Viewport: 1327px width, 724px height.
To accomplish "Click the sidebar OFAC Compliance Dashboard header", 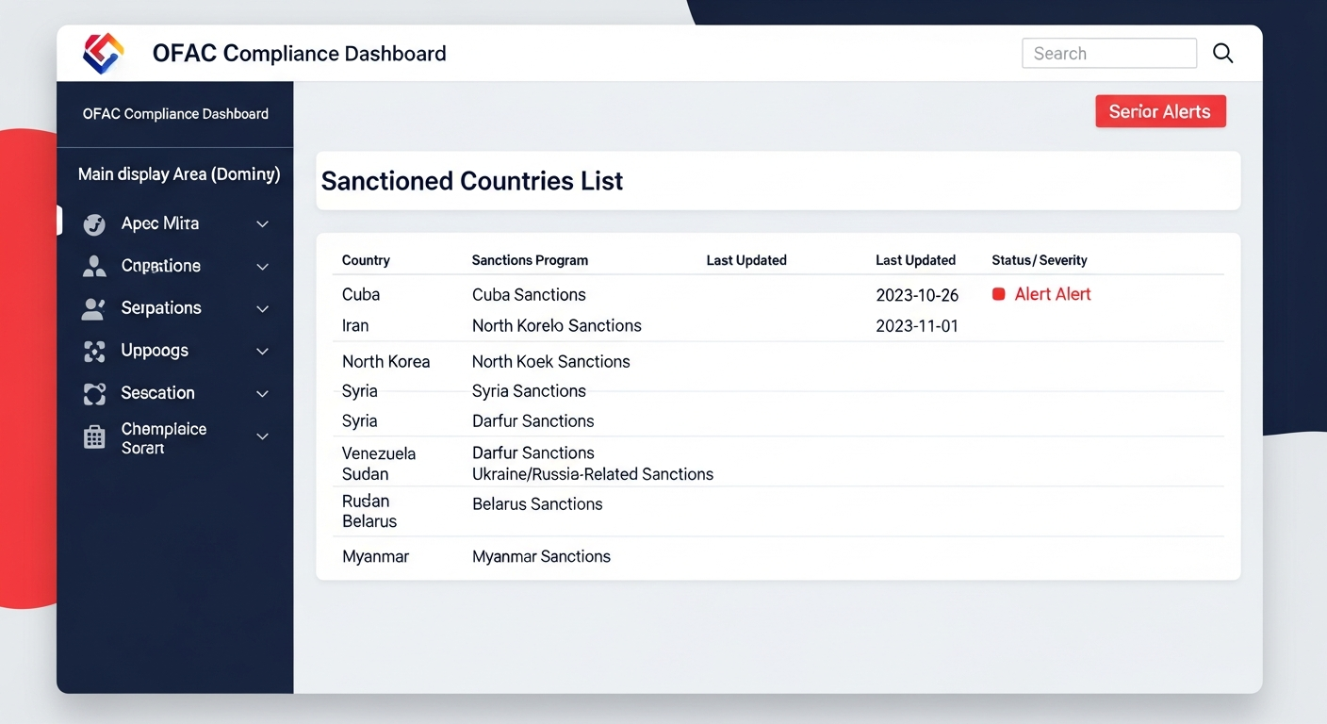I will 174,113.
